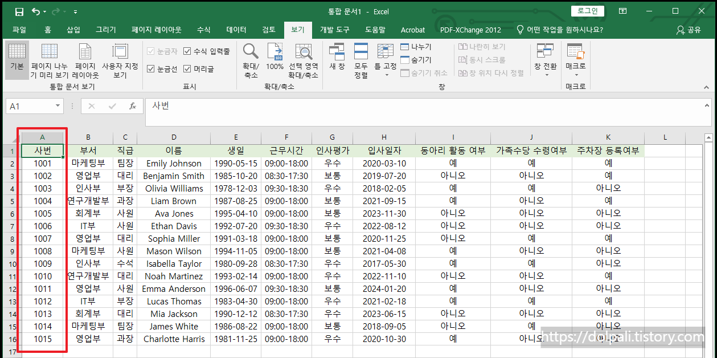Select column D header
The image size is (717, 358).
coord(174,138)
